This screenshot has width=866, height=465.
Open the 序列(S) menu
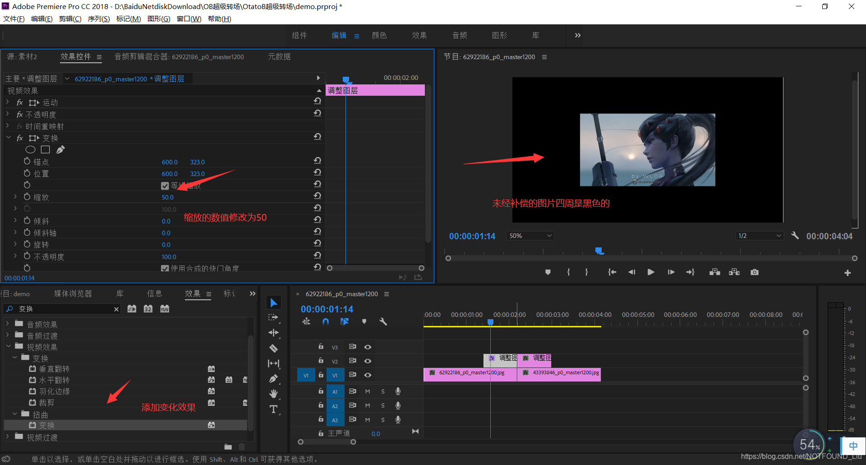pos(99,19)
